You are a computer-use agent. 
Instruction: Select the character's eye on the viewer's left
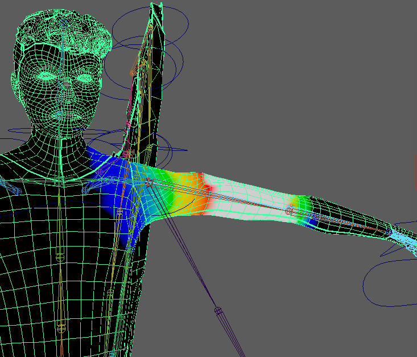(x=46, y=75)
